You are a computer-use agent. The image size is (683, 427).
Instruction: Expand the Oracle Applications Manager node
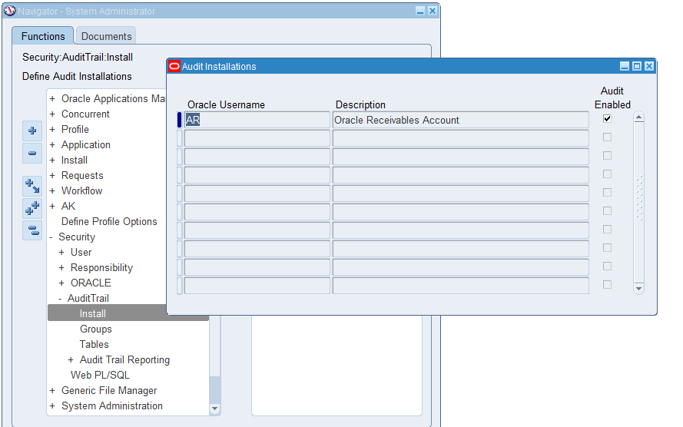pos(52,99)
